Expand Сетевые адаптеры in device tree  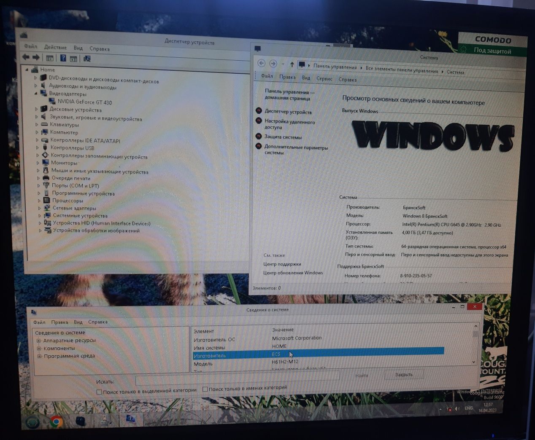point(40,208)
